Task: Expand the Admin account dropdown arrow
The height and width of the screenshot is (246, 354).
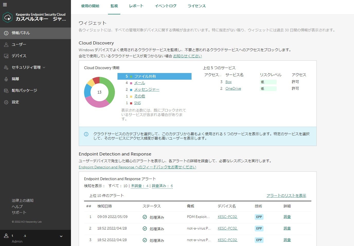Action: [x=61, y=236]
